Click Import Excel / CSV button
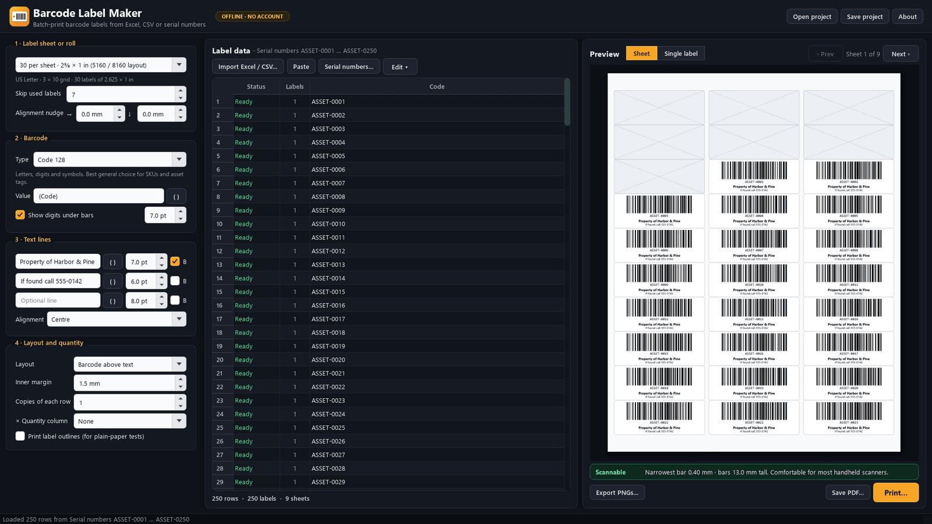 pyautogui.click(x=248, y=66)
